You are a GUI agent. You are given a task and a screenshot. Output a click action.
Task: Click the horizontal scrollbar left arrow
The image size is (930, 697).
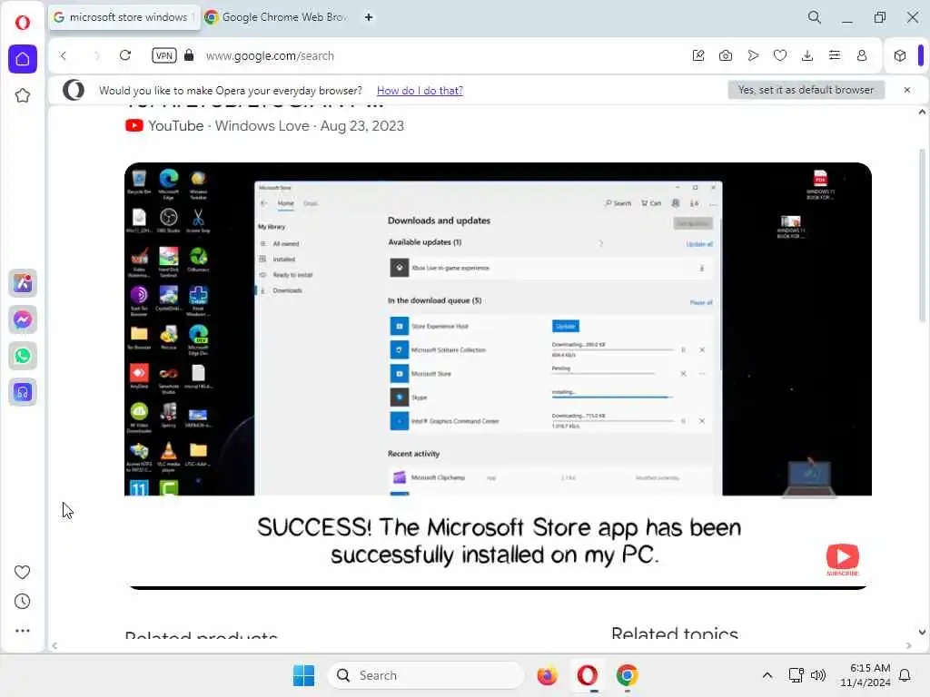(54, 646)
